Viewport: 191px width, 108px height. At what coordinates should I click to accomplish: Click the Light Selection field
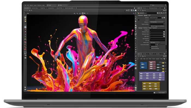click(157, 39)
